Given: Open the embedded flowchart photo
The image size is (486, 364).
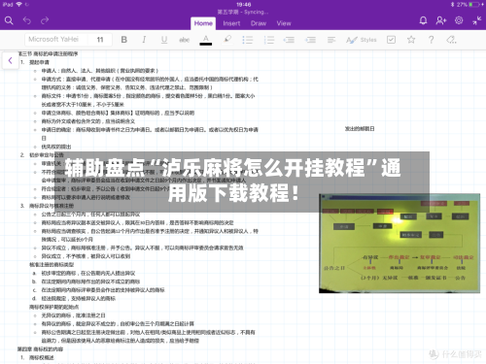Looking at the screenshot, I should click(399, 244).
